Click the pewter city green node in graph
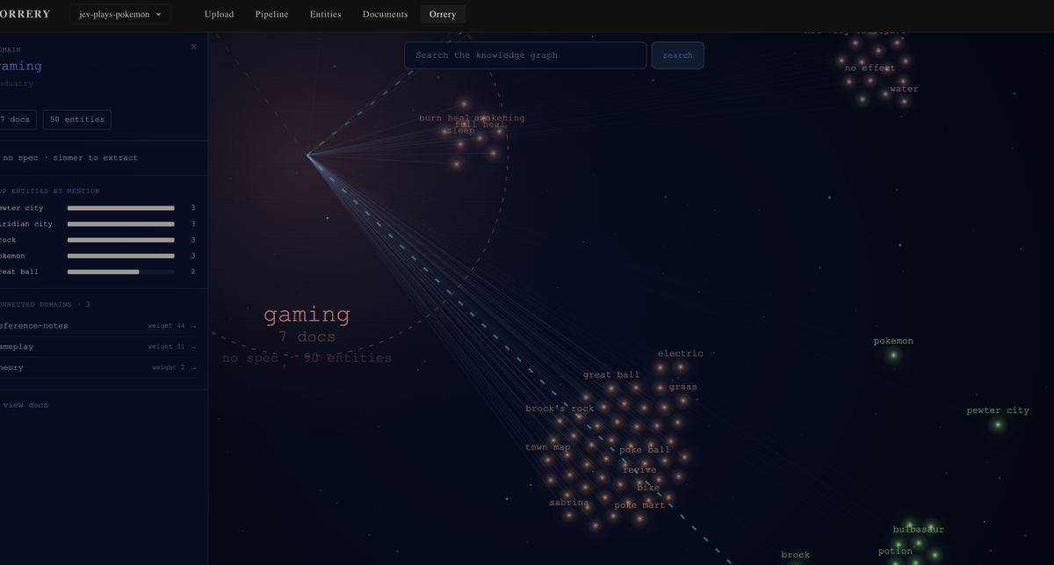 998,424
